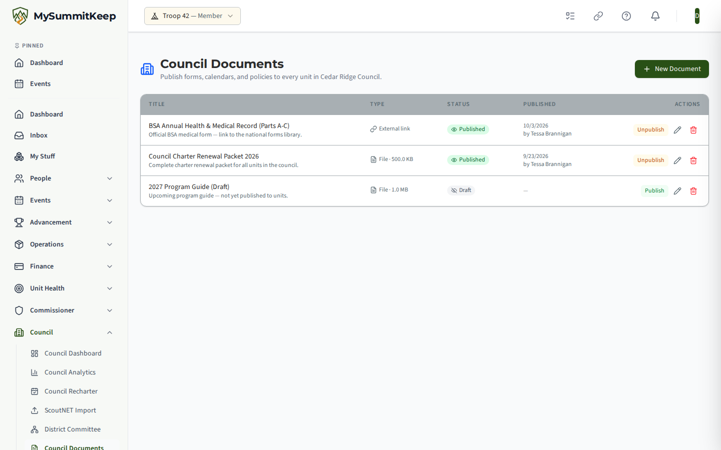Click the 9/23/2026 published date
This screenshot has height=450, width=721.
[536, 156]
